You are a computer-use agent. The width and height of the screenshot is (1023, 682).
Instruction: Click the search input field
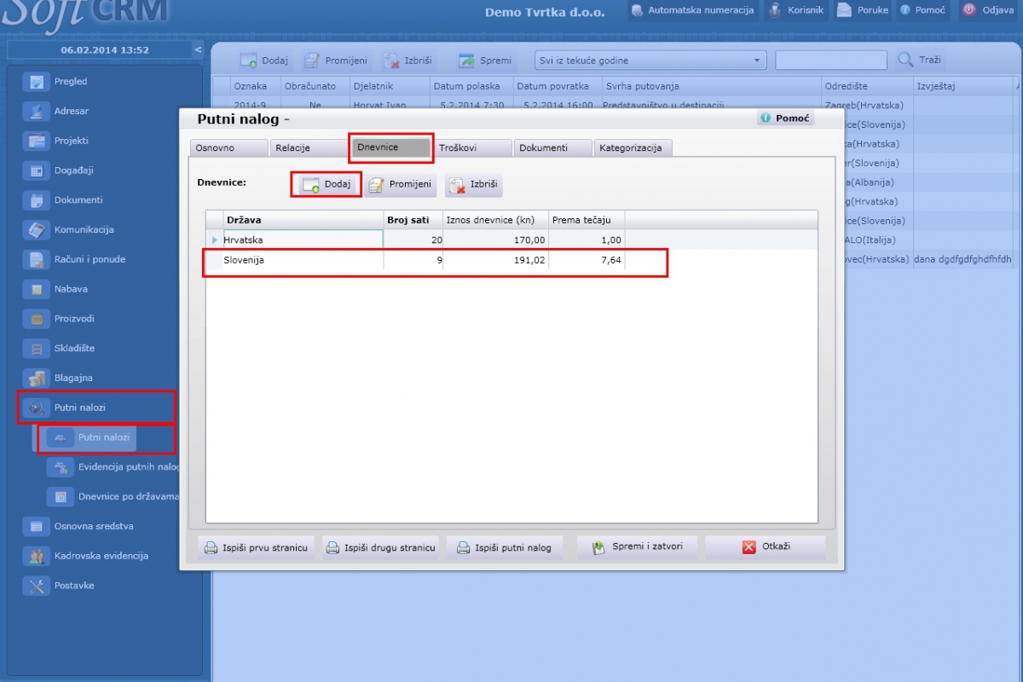(x=831, y=61)
